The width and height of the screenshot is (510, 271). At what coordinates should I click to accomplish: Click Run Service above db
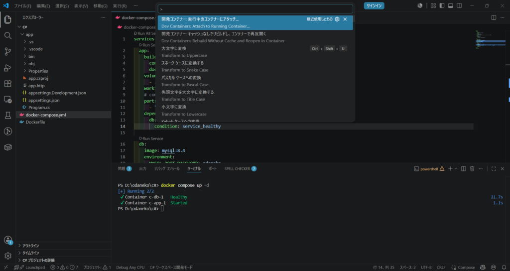(151, 138)
